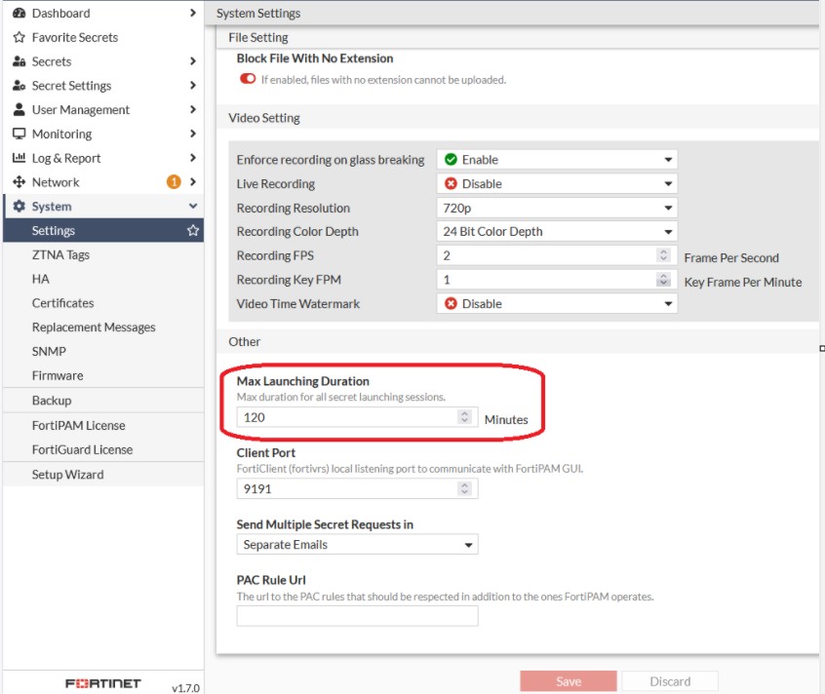The height and width of the screenshot is (694, 825).
Task: Open FortiGuard License page
Action: (x=103, y=449)
